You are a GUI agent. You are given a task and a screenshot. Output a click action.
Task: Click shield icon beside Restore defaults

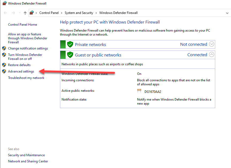pyautogui.click(x=4, y=65)
